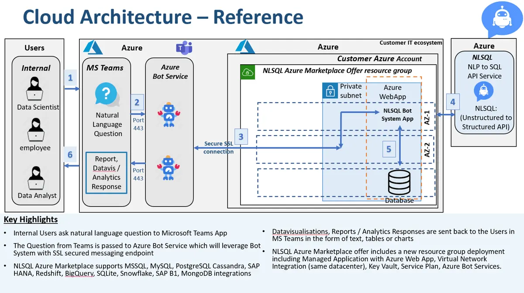Image resolution: width=524 pixels, height=293 pixels.
Task: Click the Data Analyst label
Action: coord(37,195)
